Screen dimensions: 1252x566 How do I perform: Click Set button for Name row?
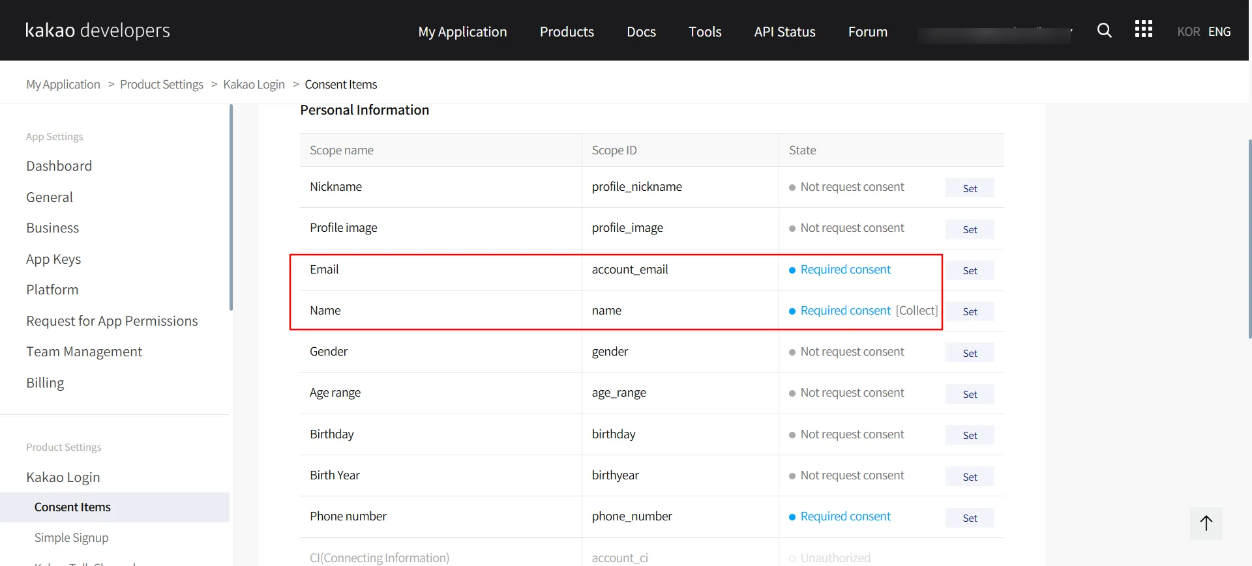970,311
